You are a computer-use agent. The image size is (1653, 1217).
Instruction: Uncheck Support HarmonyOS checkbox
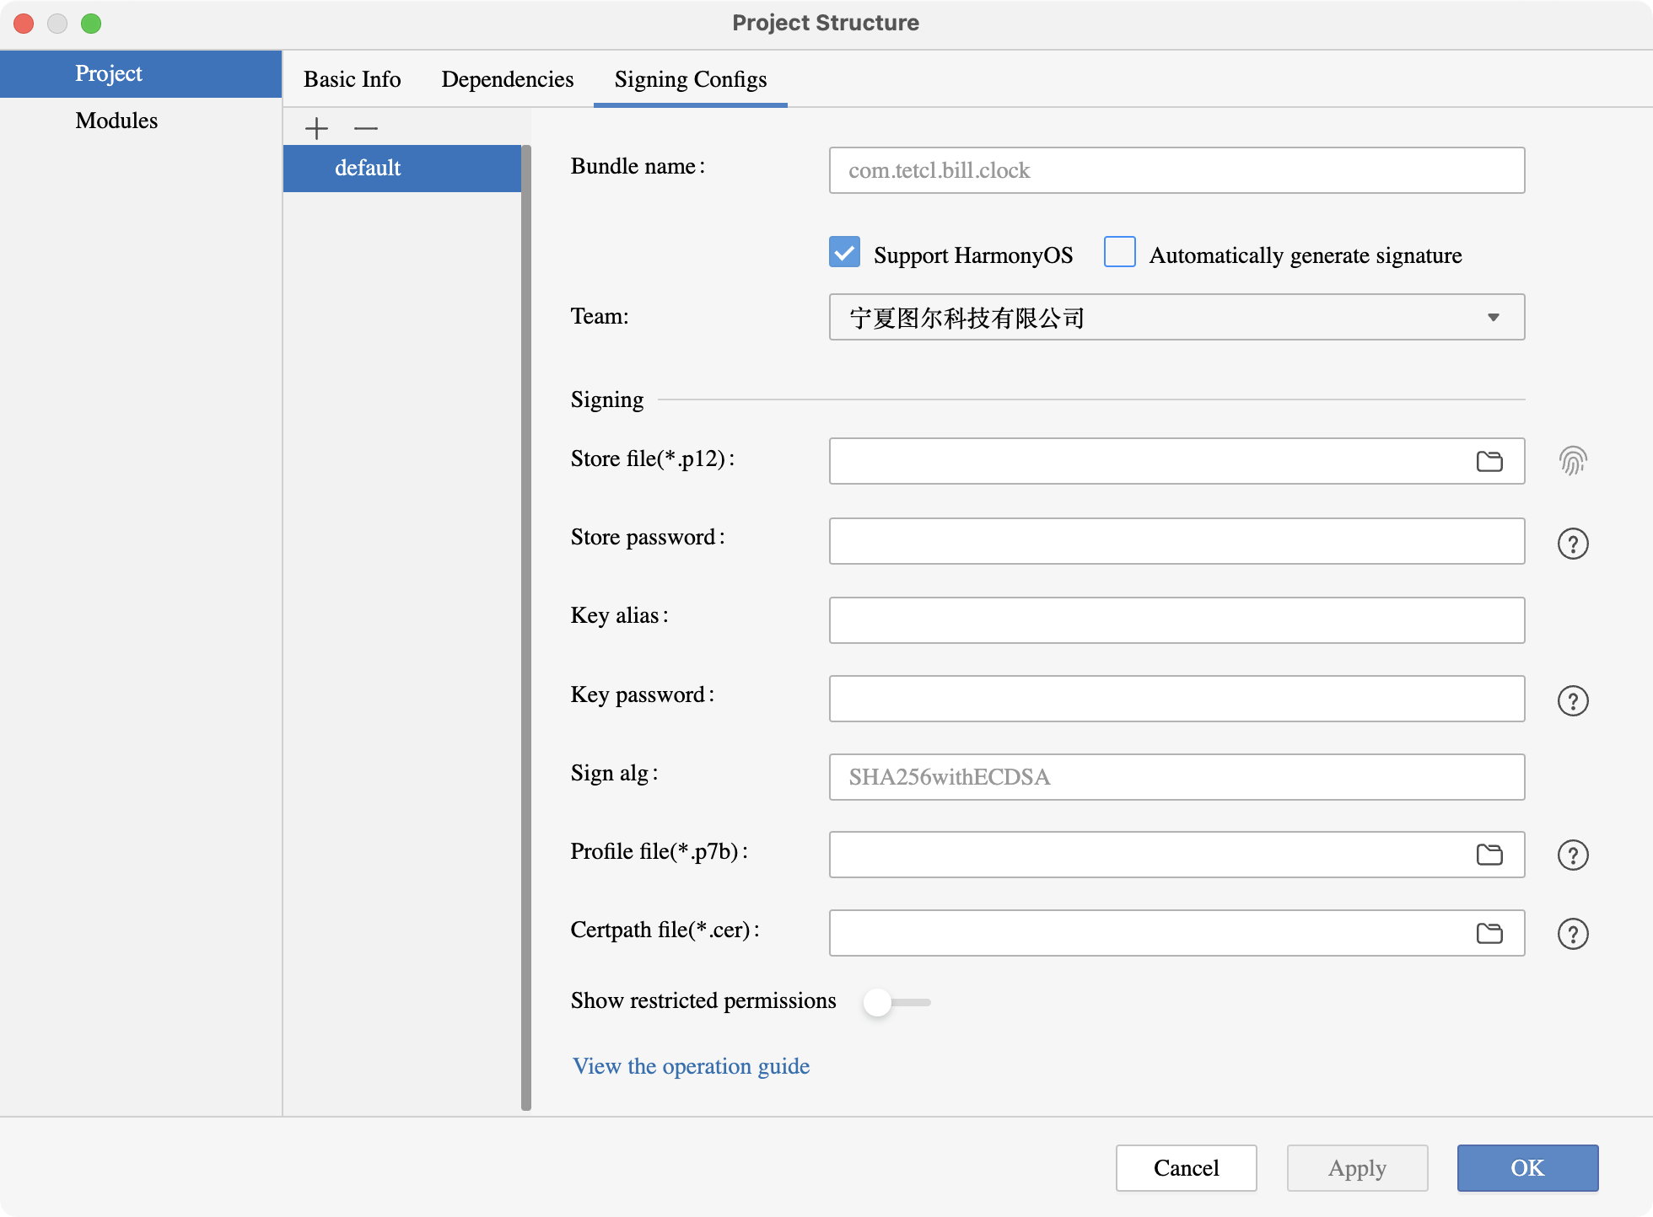844,253
